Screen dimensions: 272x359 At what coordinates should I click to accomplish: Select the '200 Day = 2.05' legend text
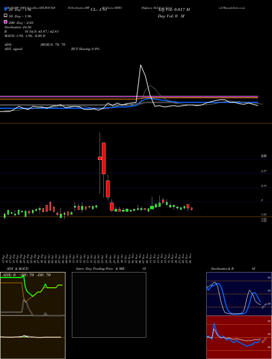[x=21, y=23]
